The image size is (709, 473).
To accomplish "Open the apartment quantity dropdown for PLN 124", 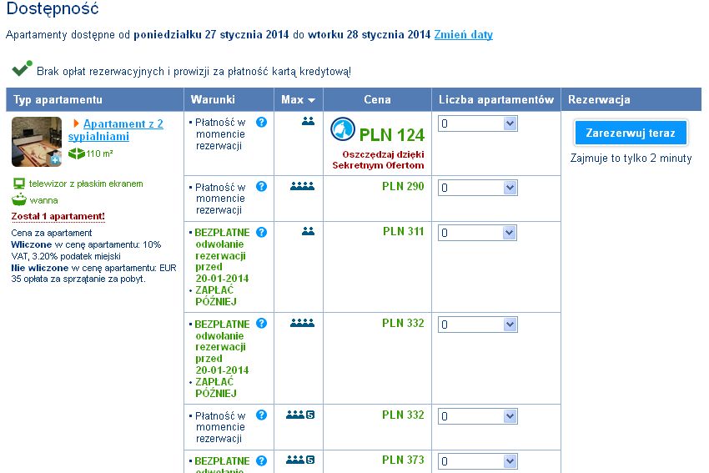I will click(477, 123).
